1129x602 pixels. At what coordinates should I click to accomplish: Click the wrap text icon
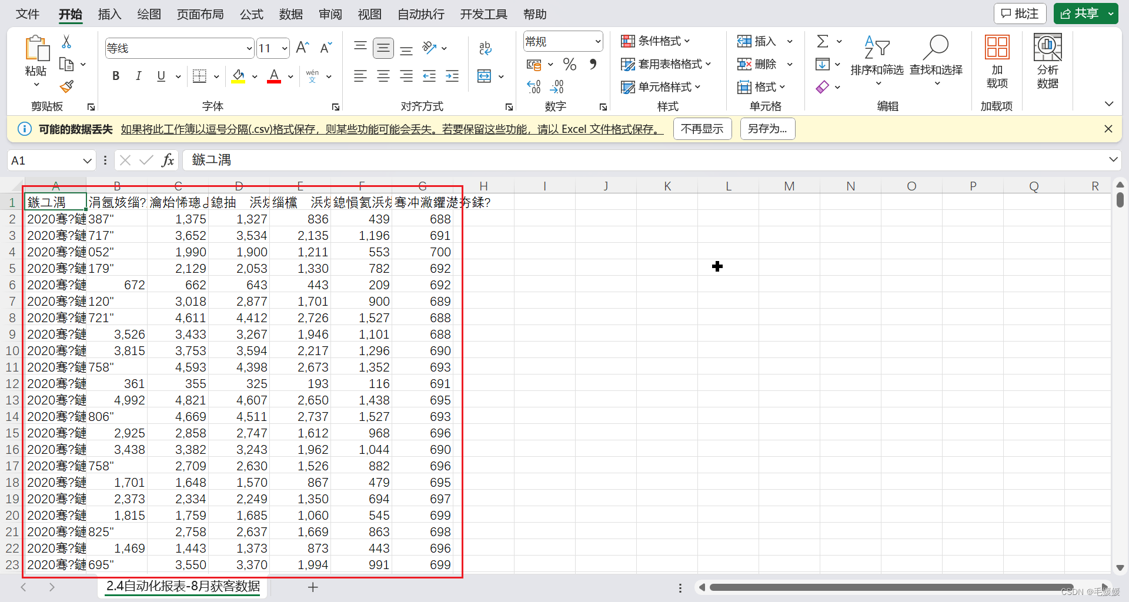(x=485, y=48)
